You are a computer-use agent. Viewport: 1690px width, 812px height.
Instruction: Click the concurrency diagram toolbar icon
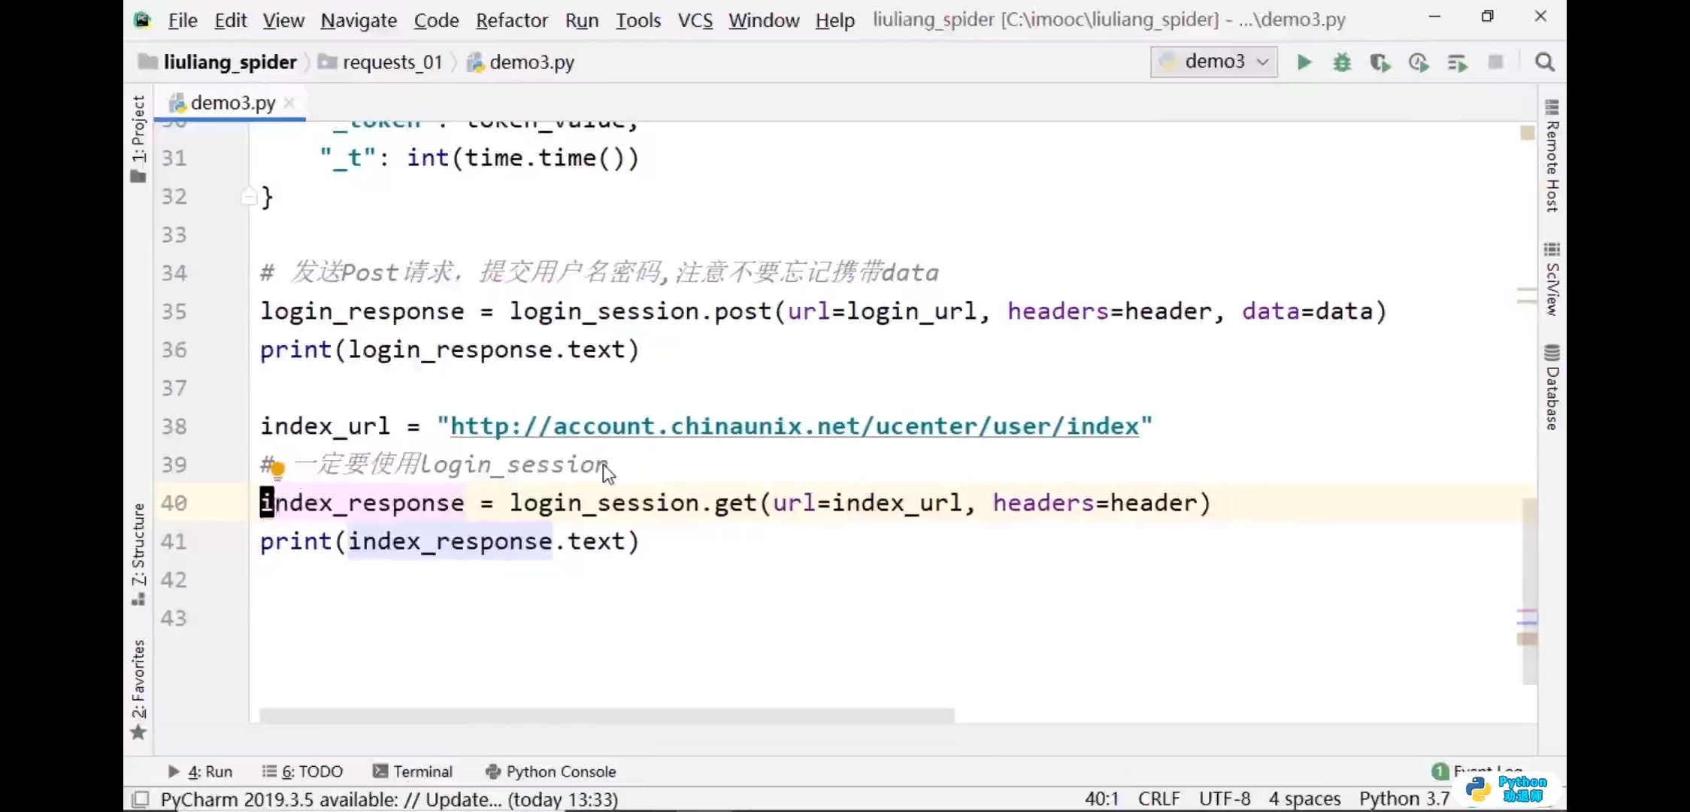(x=1457, y=62)
